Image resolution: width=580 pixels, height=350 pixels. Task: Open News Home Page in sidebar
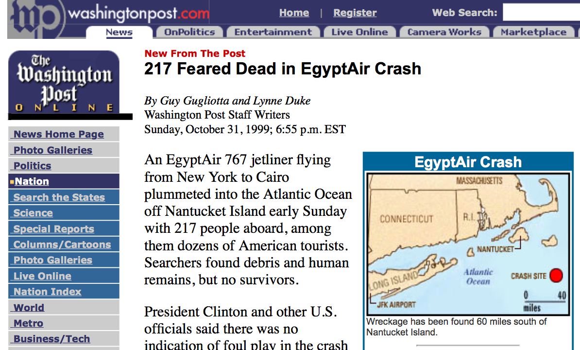pyautogui.click(x=58, y=134)
